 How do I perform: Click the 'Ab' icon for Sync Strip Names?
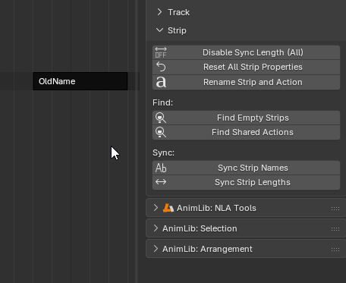coord(161,168)
